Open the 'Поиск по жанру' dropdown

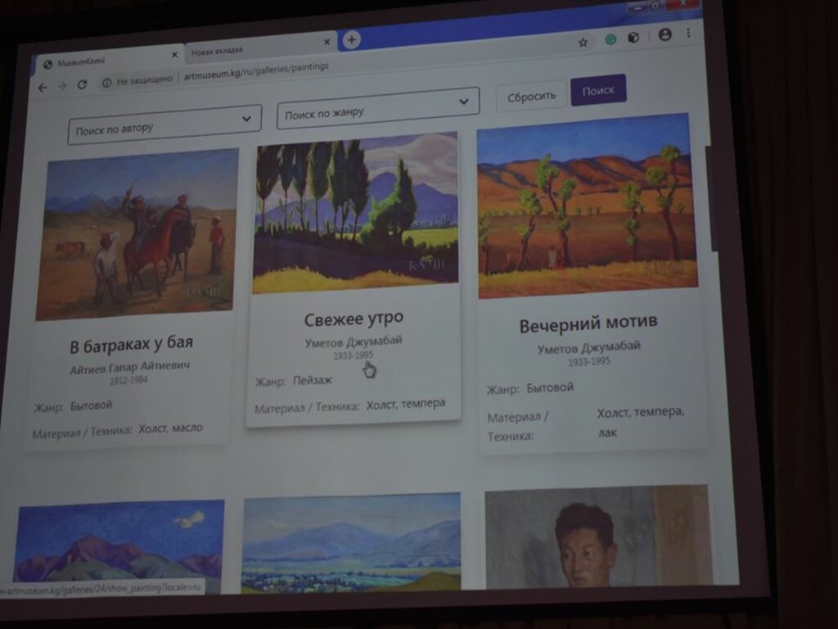coord(378,109)
